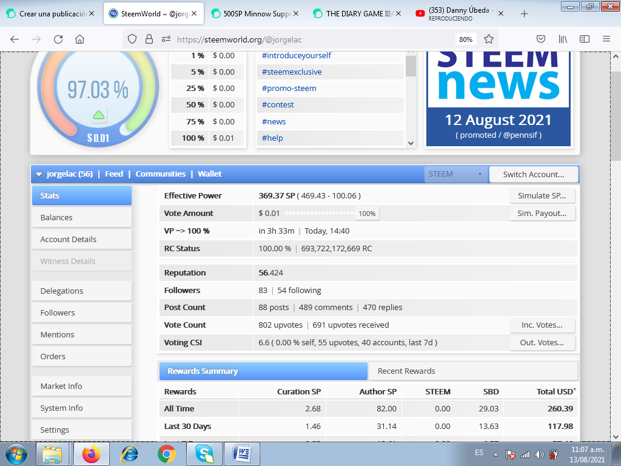Click the Out. Votes button
Screen dimensions: 621x466
point(542,342)
